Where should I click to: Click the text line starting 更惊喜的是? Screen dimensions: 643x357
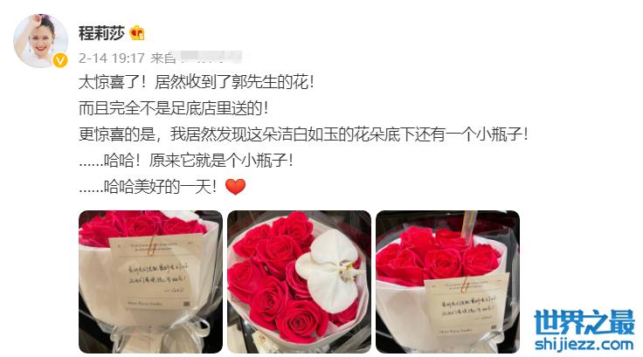(x=304, y=134)
